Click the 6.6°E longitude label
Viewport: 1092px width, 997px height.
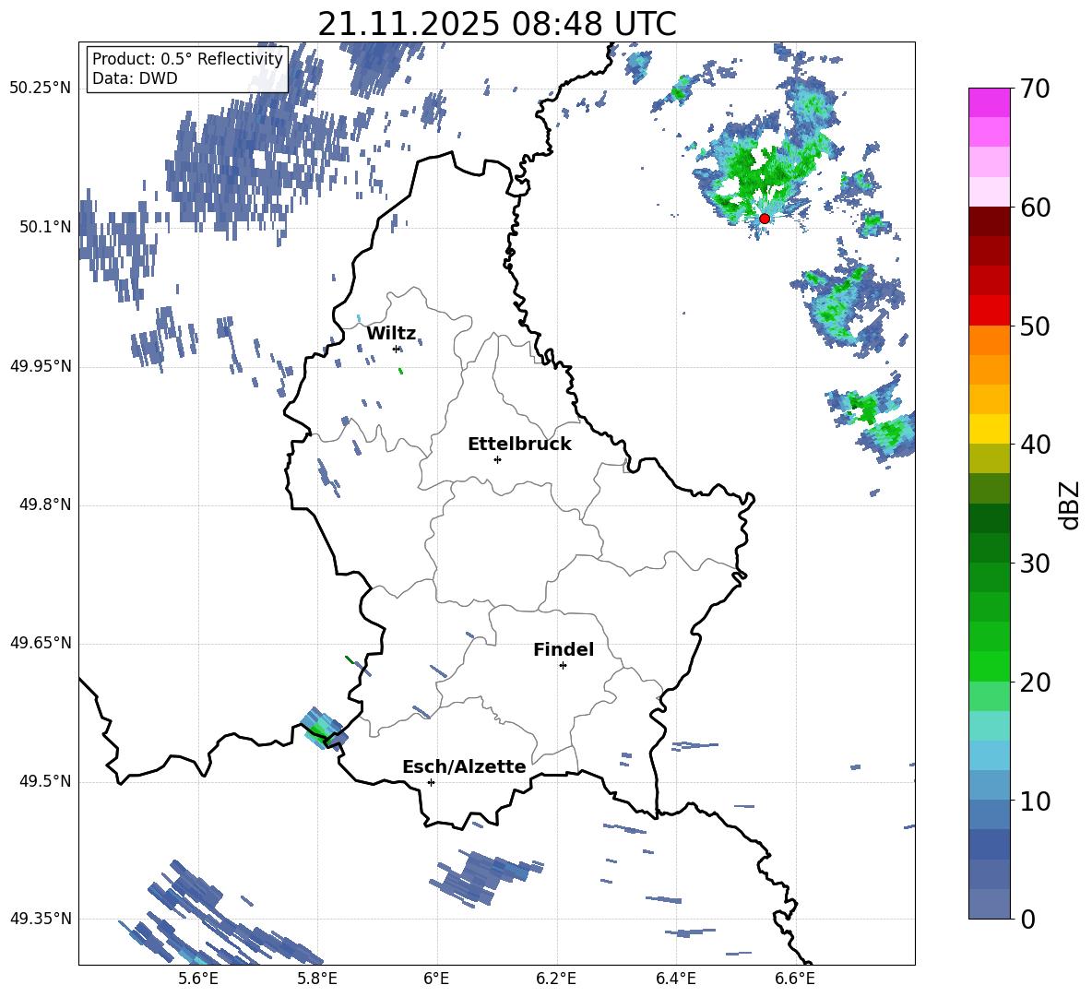795,979
